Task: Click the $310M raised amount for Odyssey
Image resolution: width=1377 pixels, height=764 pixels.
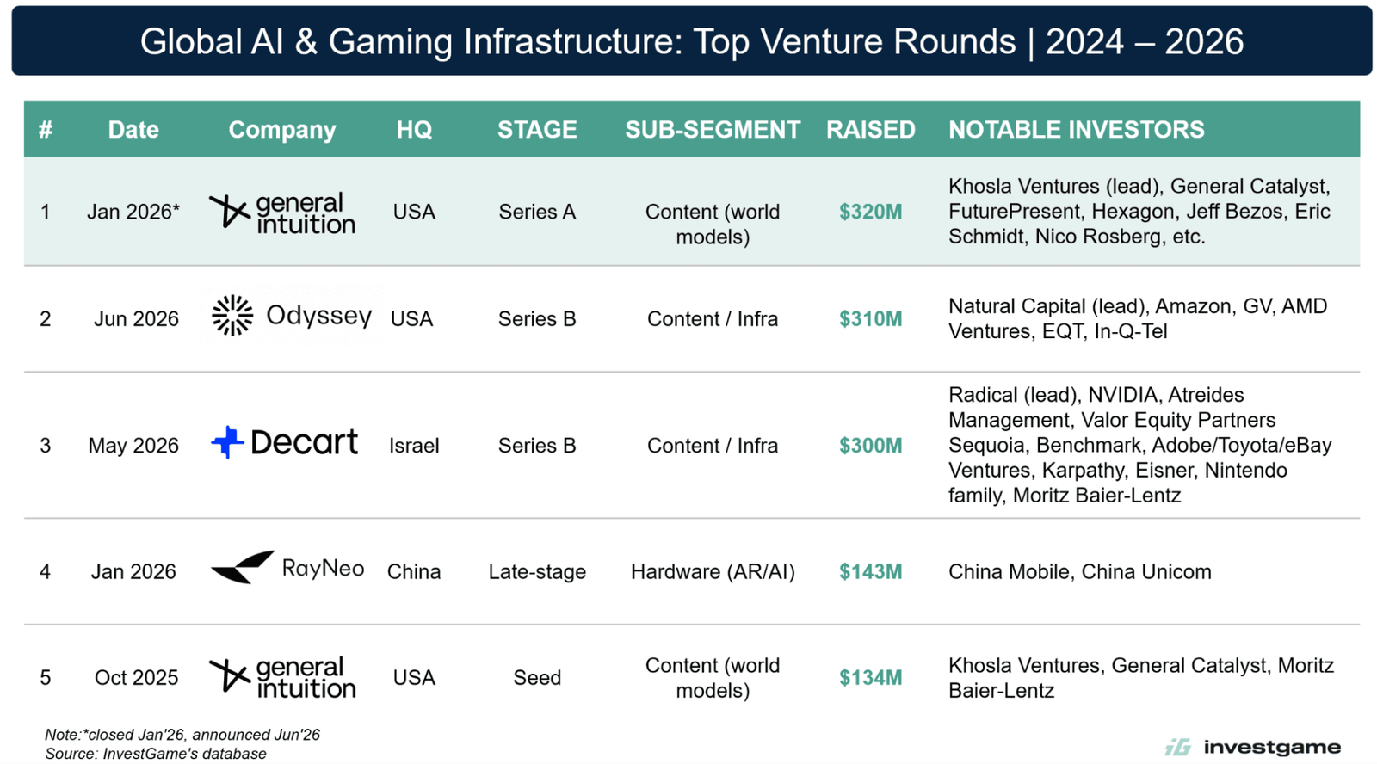Action: tap(871, 319)
